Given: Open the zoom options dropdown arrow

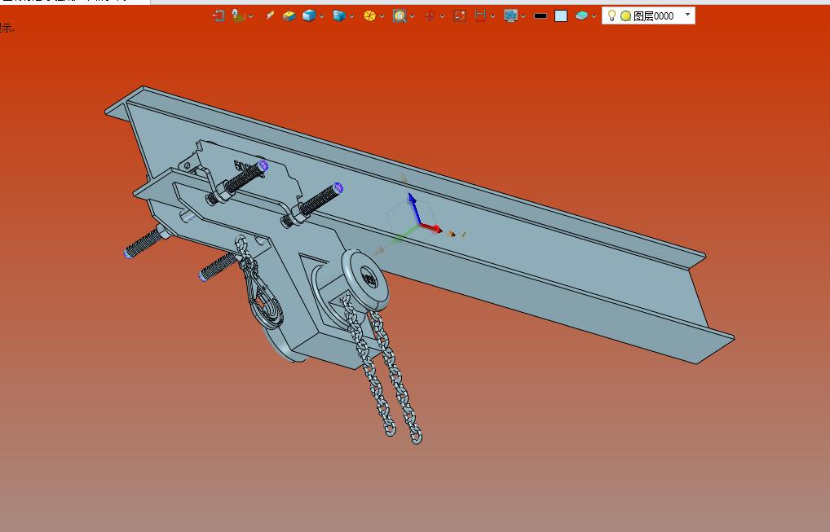Looking at the screenshot, I should pyautogui.click(x=413, y=16).
